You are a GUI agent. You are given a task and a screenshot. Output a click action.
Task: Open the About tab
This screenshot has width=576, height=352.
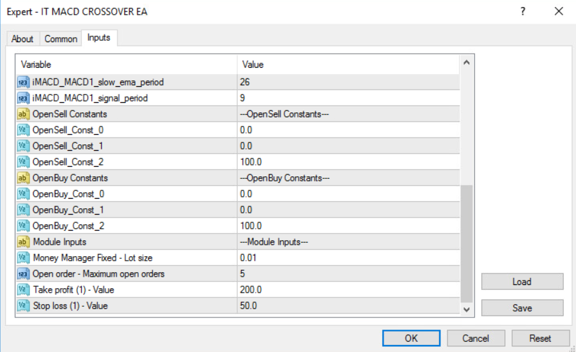(x=22, y=39)
